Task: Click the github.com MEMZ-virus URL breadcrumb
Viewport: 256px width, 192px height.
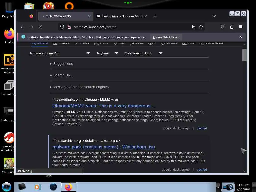Action: 85,99
